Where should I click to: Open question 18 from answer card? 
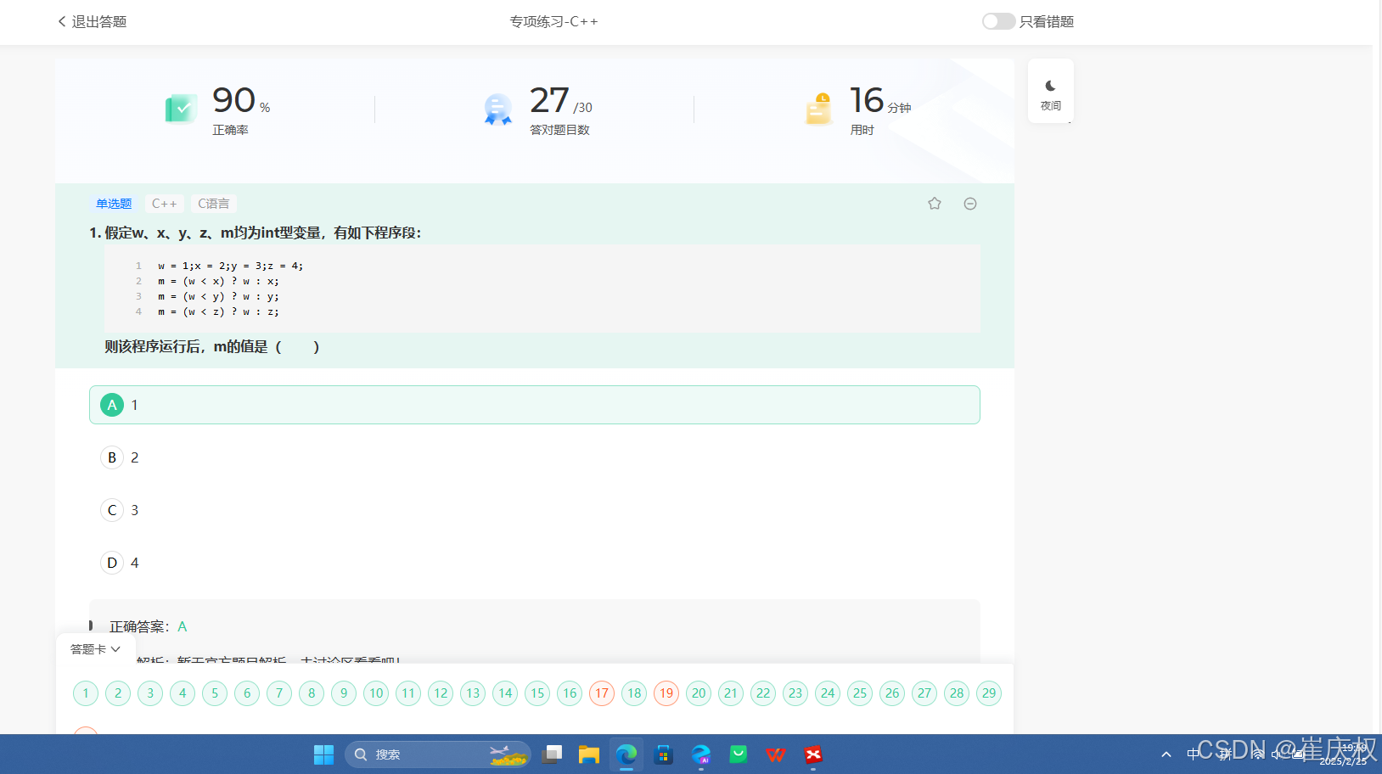(634, 693)
